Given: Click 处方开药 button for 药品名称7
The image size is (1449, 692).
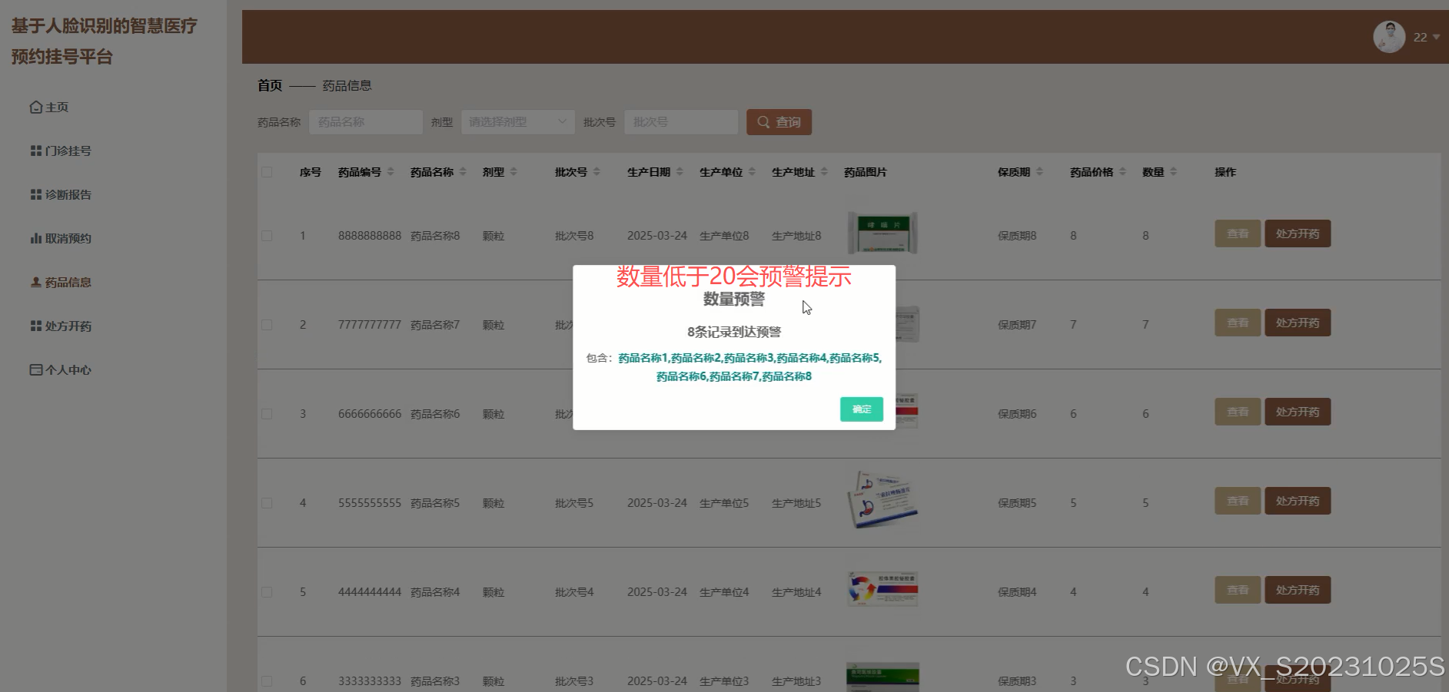Looking at the screenshot, I should pyautogui.click(x=1298, y=323).
